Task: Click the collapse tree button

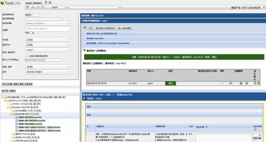Action: [x=12, y=91]
